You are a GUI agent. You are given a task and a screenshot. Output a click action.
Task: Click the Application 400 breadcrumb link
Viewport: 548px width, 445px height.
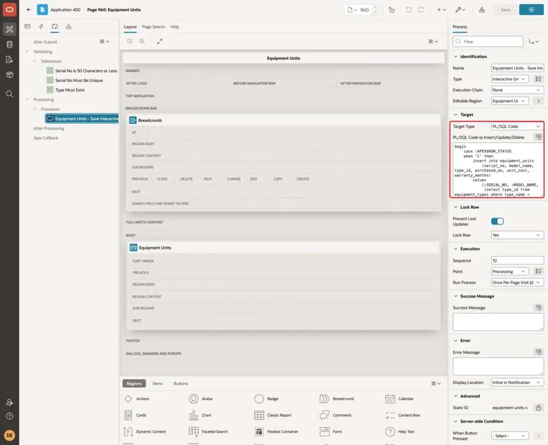[65, 10]
